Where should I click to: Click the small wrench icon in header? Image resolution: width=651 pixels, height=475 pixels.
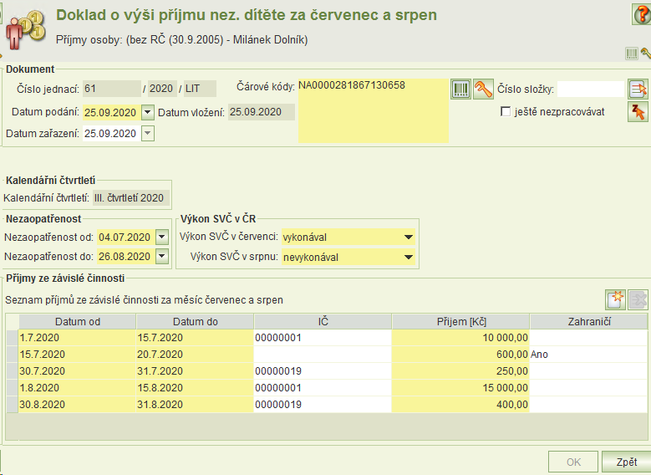point(646,54)
